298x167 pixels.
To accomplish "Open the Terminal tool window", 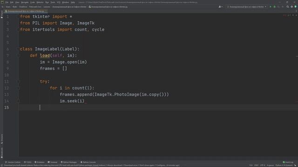I will point(53,162).
